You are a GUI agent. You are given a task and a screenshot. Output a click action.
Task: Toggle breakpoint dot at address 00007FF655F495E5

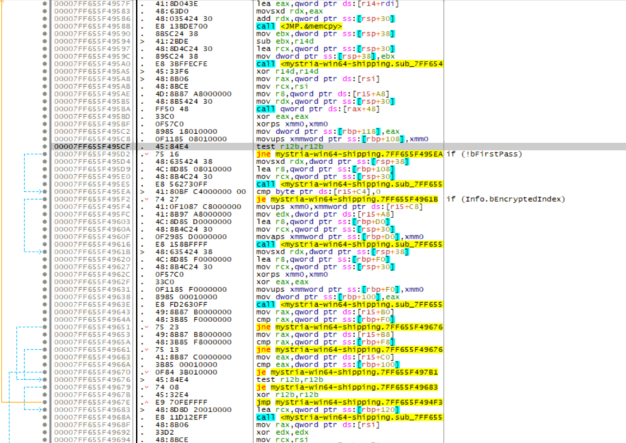(x=44, y=184)
